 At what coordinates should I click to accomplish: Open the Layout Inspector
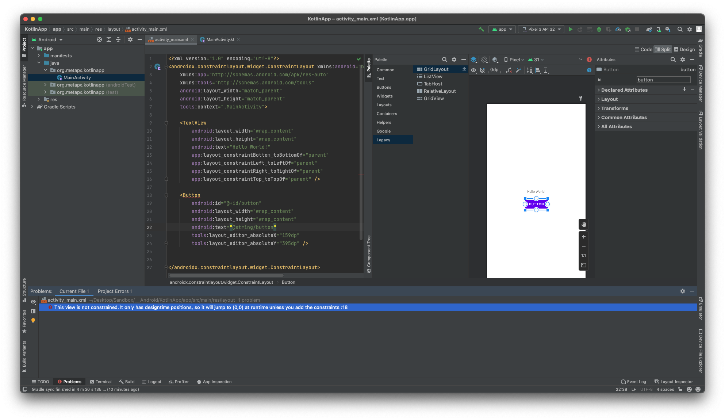pyautogui.click(x=673, y=382)
